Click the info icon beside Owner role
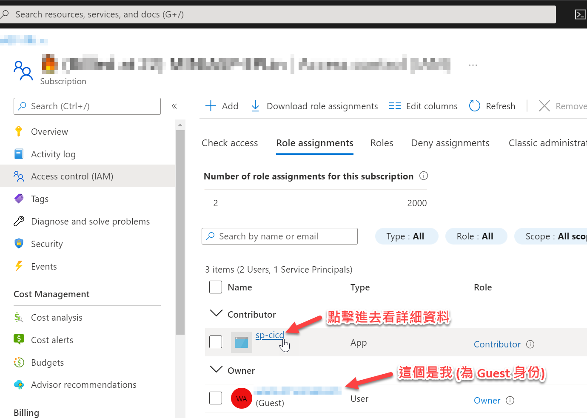Screen dimensions: 587x418 510,401
